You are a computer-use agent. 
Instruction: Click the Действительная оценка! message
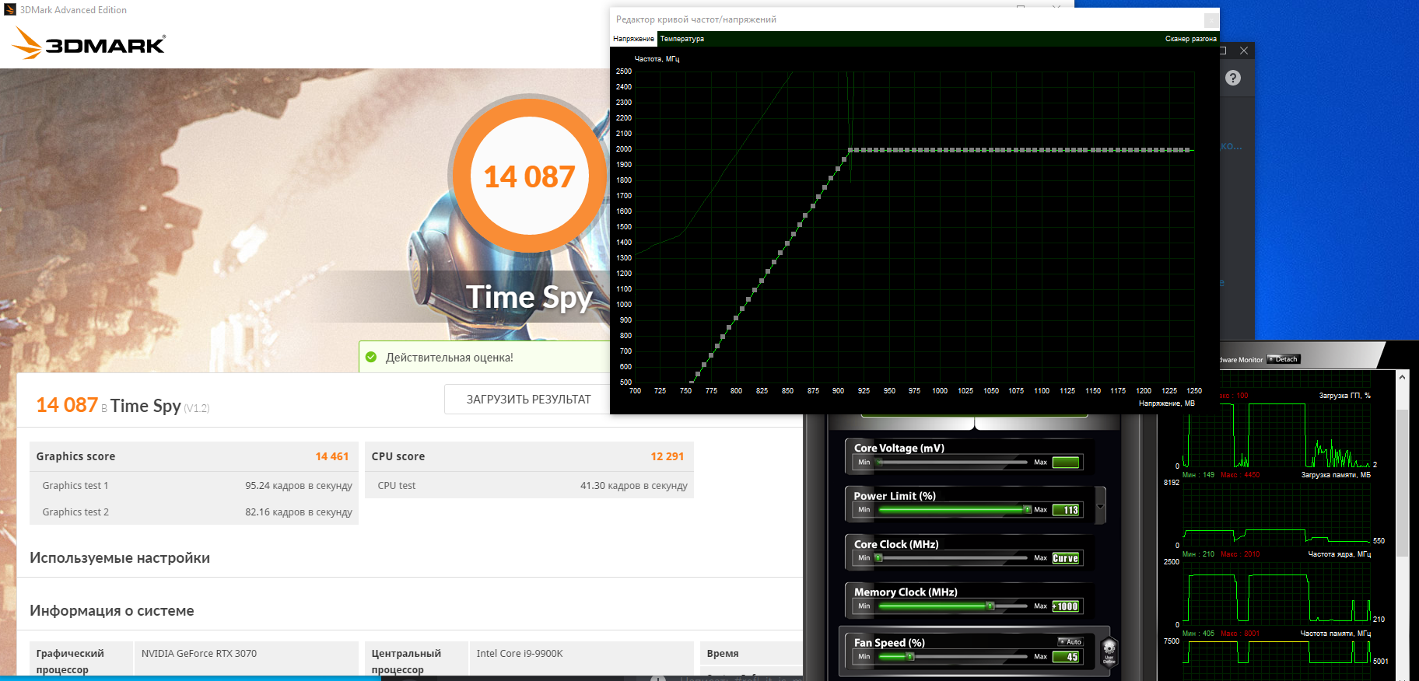point(450,358)
